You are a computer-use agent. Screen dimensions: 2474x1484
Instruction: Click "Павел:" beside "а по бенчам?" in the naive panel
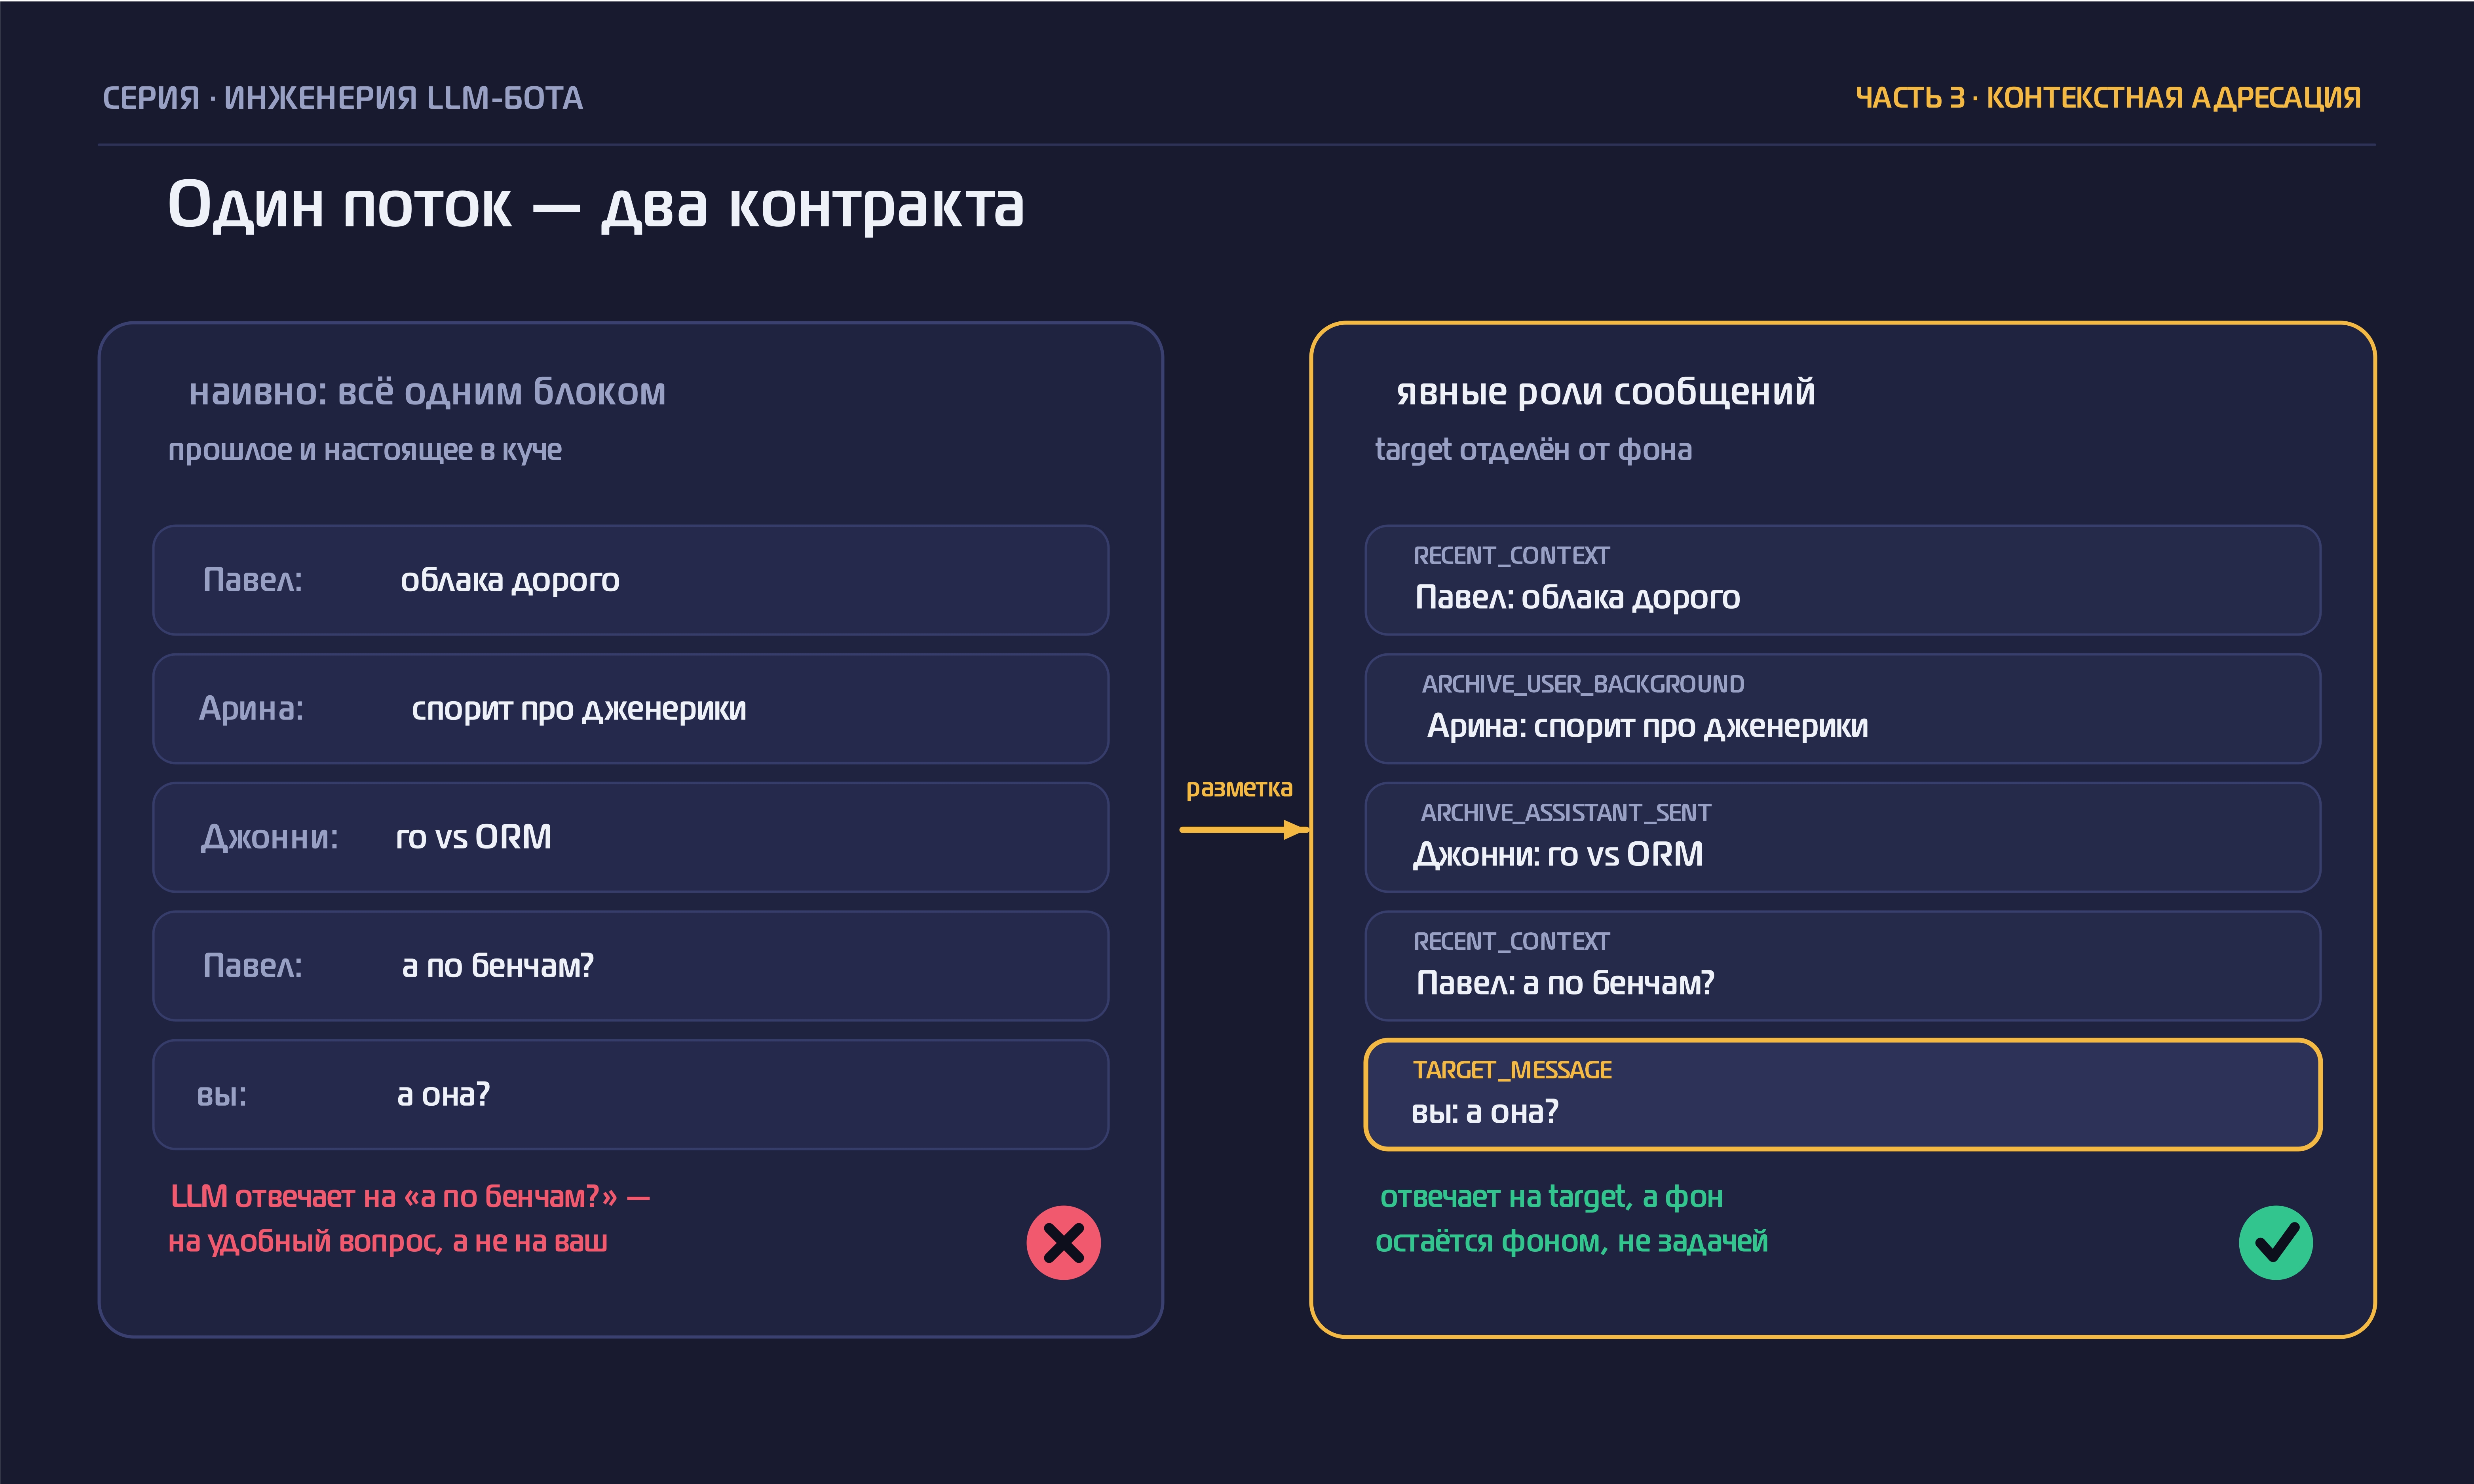click(x=253, y=966)
